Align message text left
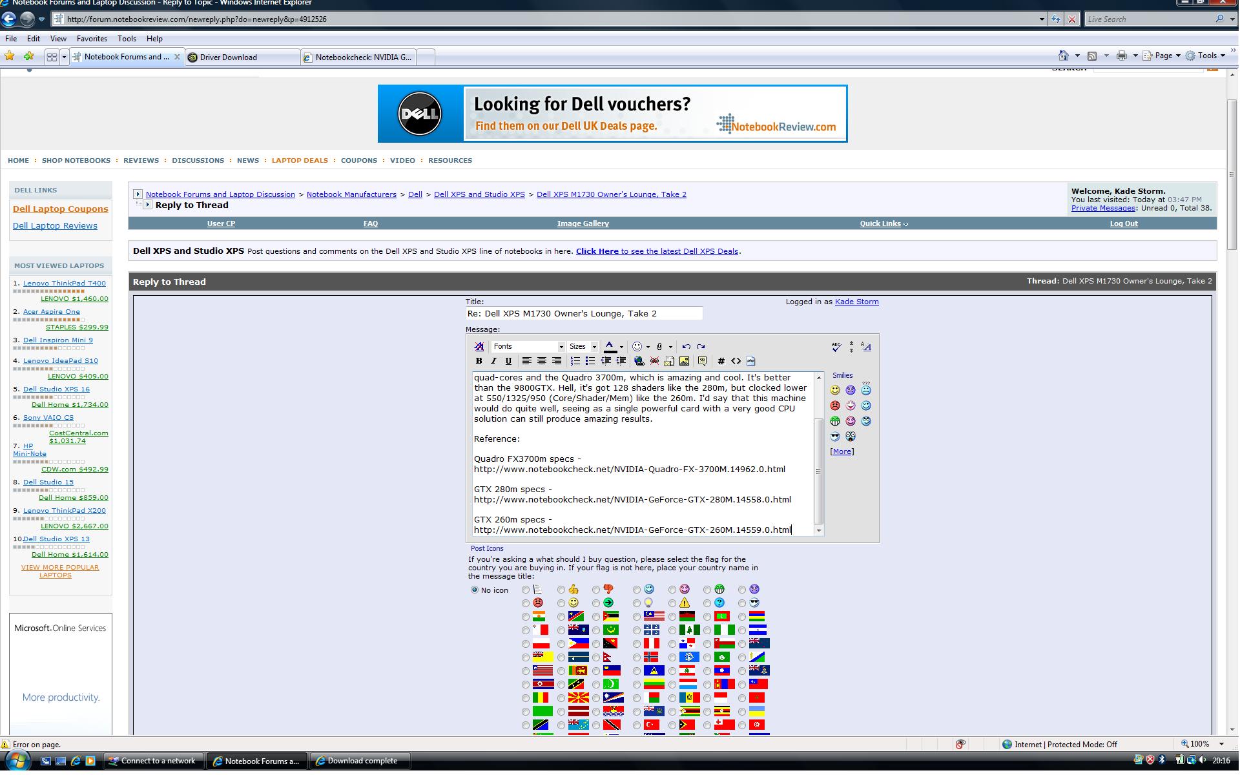 (527, 361)
